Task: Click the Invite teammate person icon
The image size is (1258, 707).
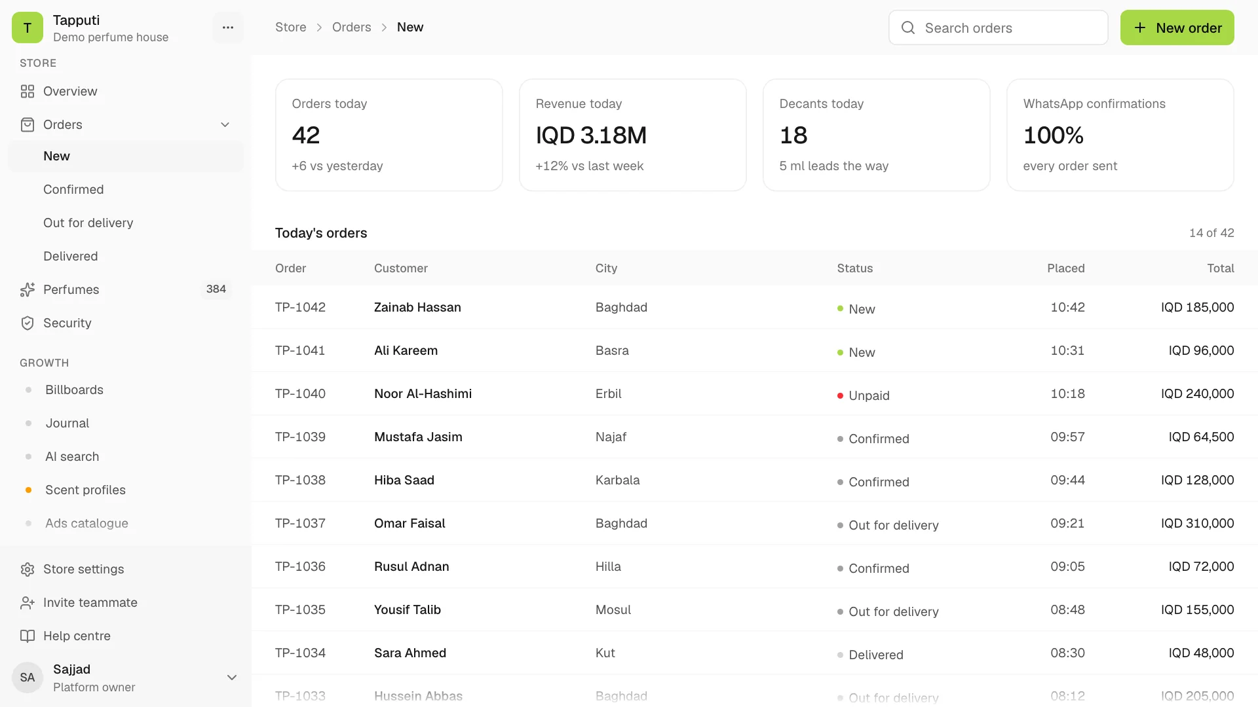Action: click(x=28, y=603)
